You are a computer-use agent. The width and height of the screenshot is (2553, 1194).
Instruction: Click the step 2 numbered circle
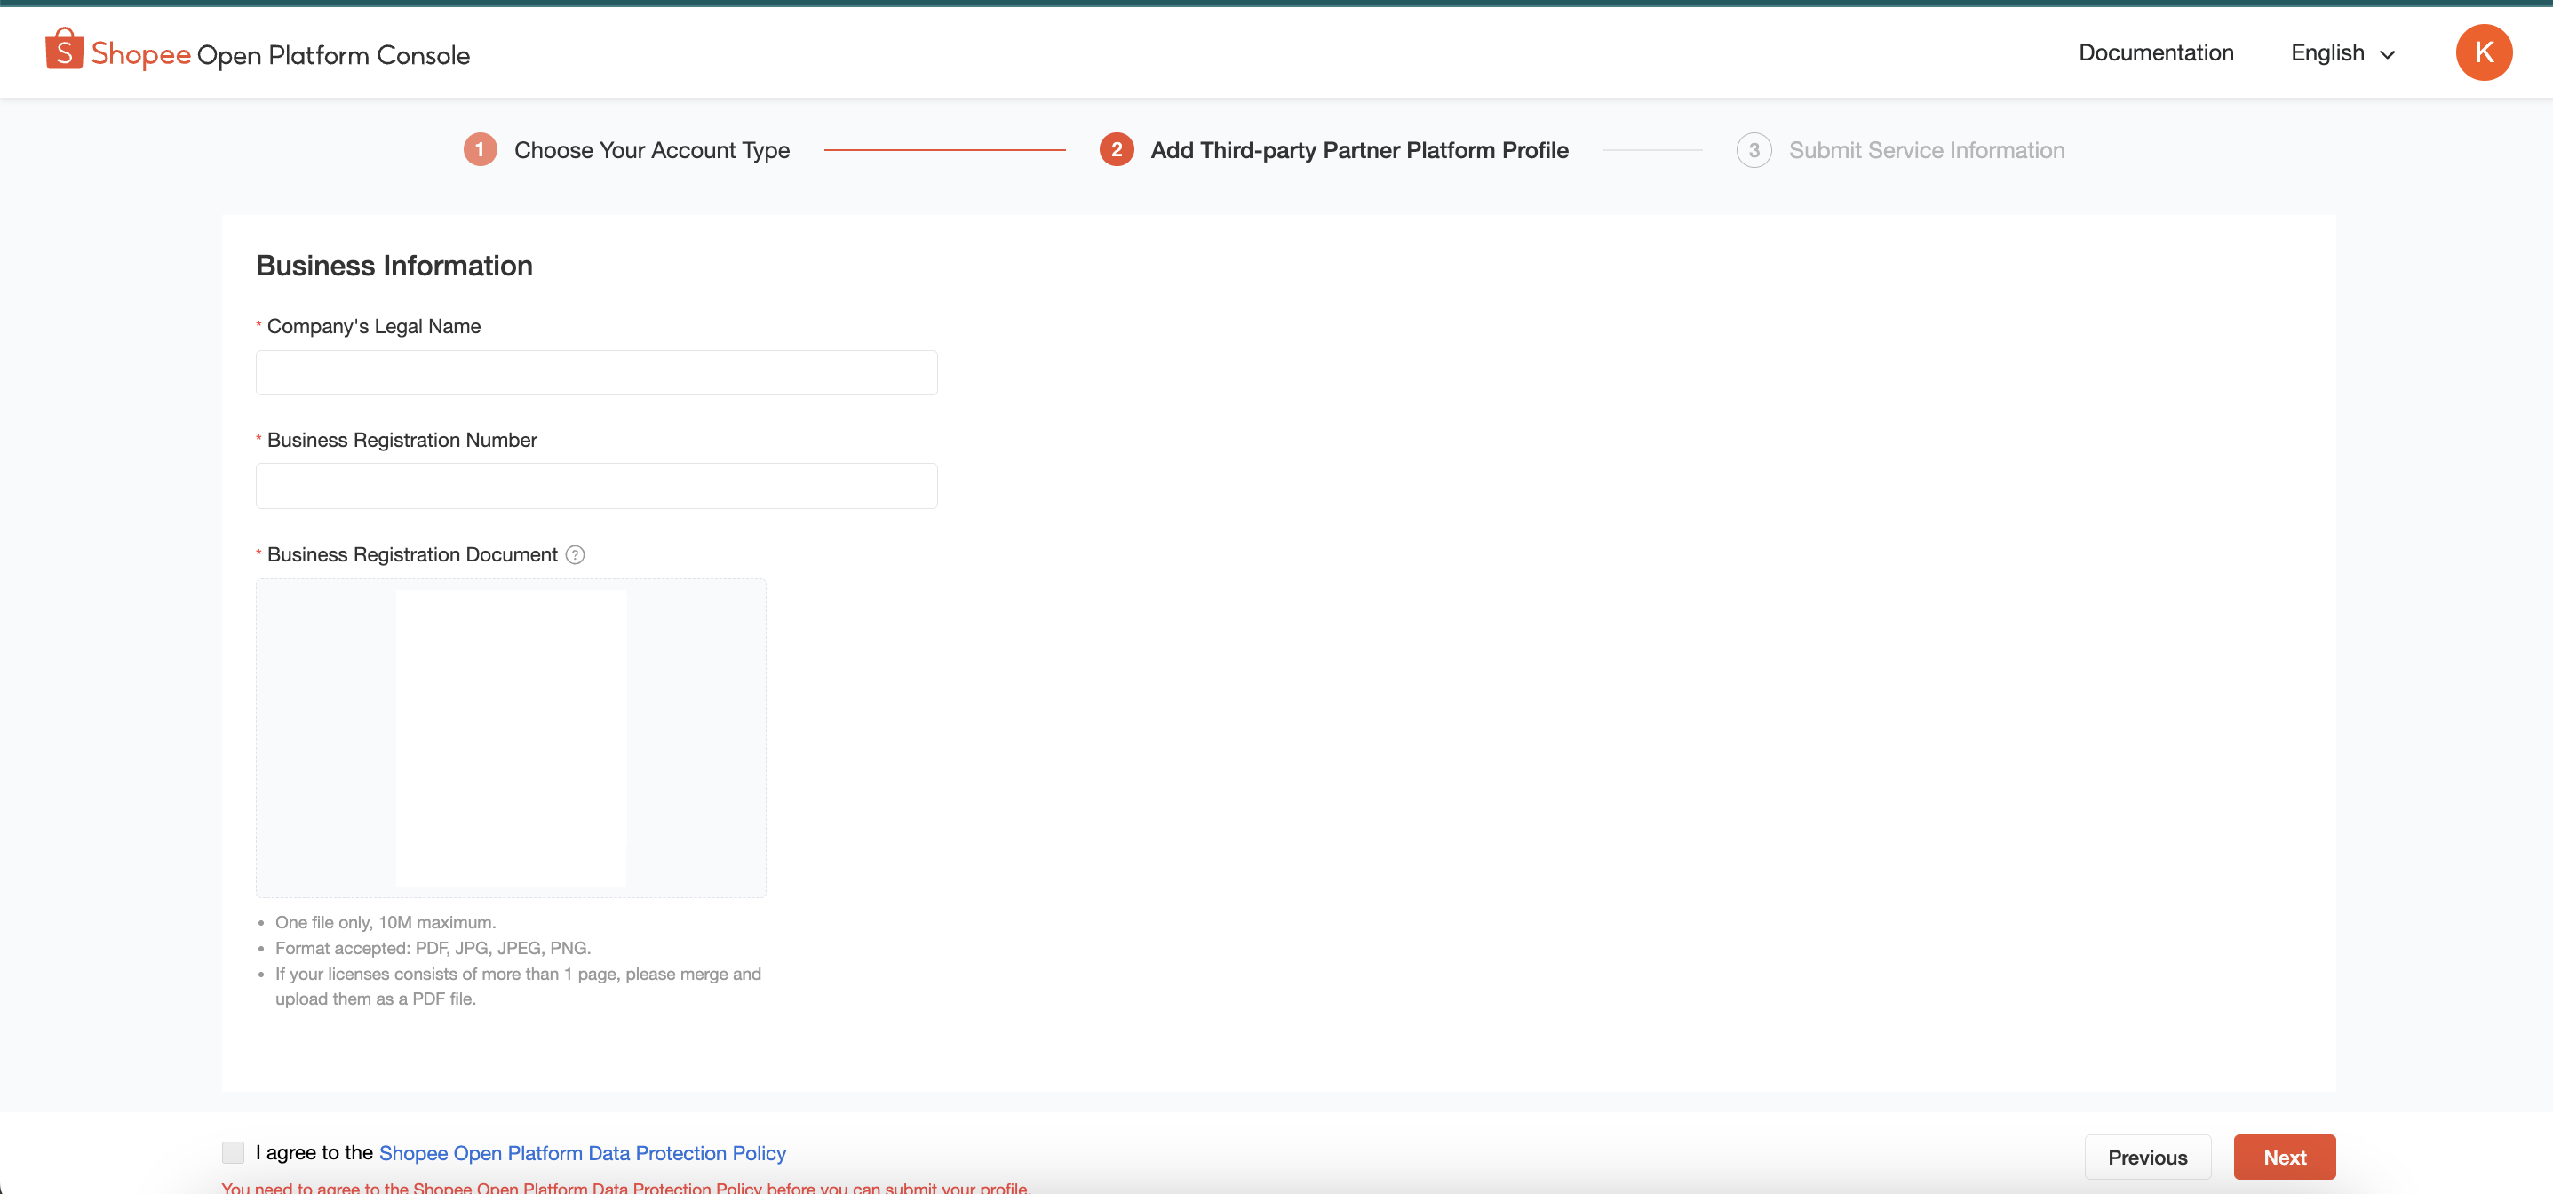click(x=1116, y=149)
